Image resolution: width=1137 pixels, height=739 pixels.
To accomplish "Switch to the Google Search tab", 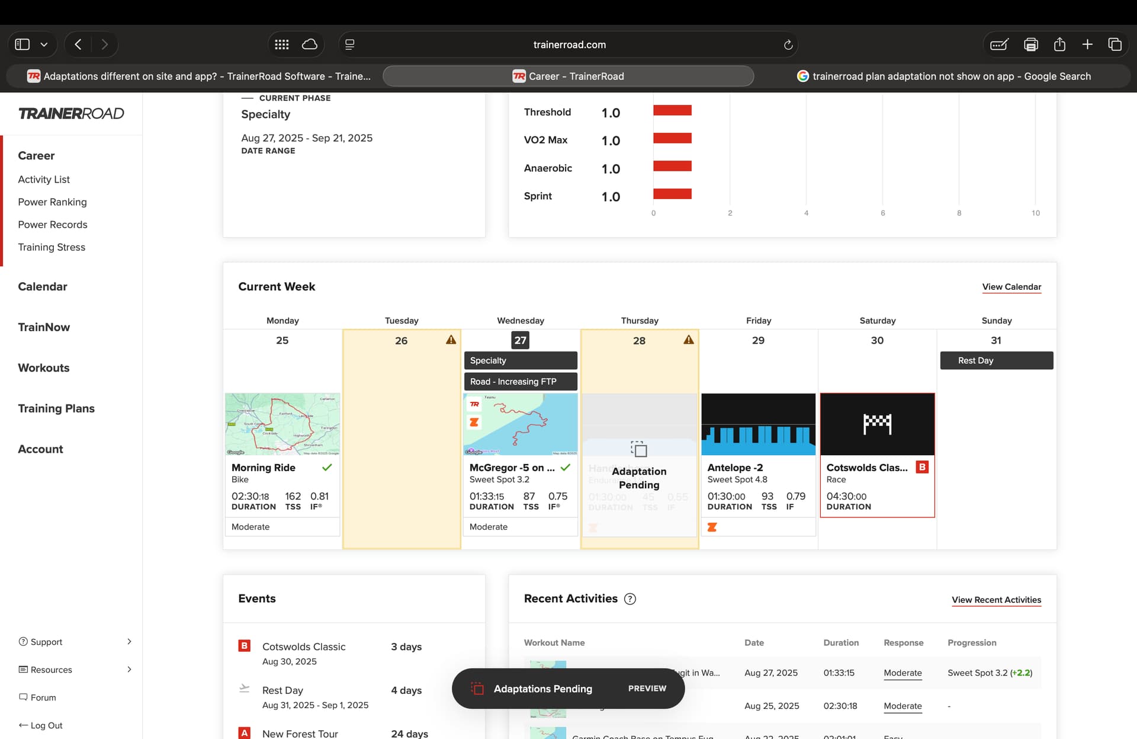I will pos(943,76).
